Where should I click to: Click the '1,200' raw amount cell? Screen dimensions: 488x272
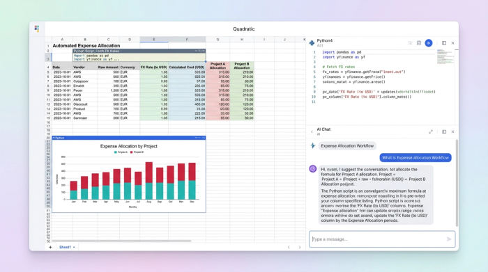pyautogui.click(x=108, y=90)
